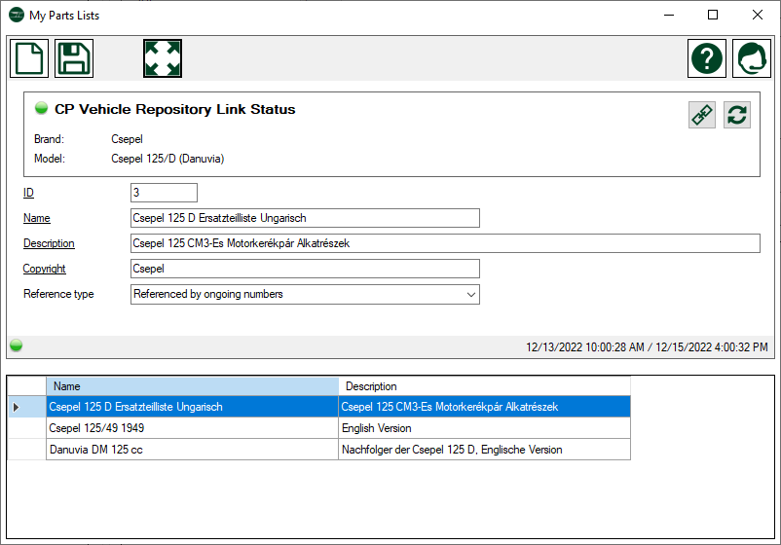The image size is (781, 545).
Task: Click the ID input field
Action: pos(164,193)
